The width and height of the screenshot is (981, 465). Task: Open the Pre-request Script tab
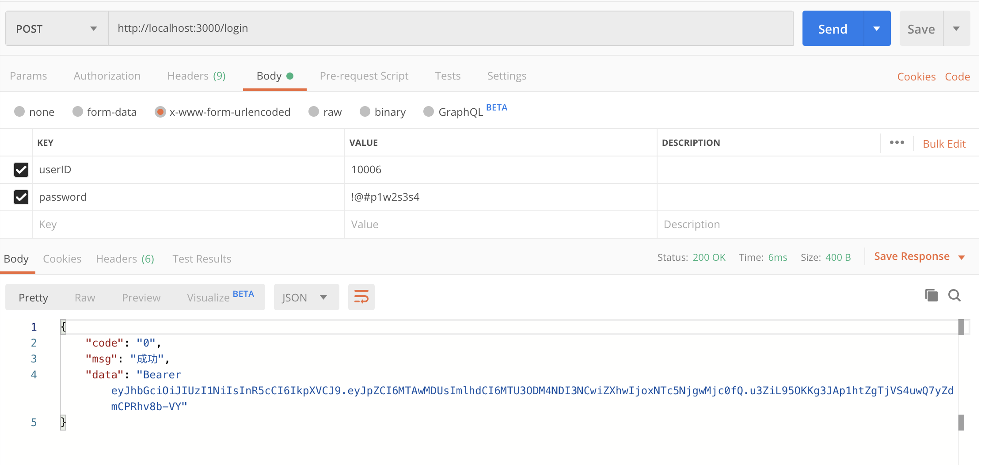(x=364, y=76)
